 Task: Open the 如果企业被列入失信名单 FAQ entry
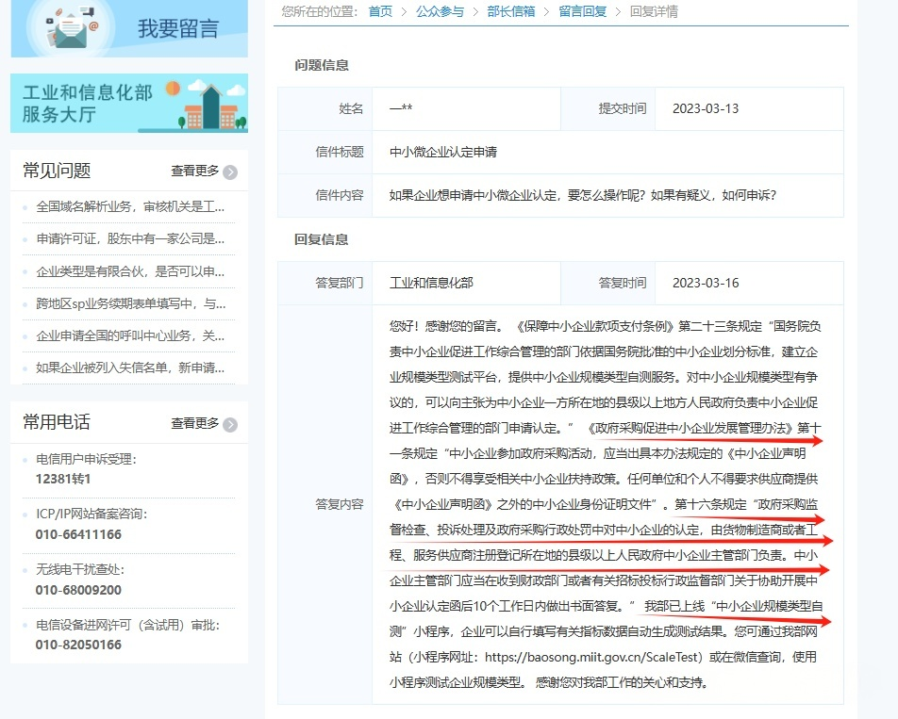[130, 368]
